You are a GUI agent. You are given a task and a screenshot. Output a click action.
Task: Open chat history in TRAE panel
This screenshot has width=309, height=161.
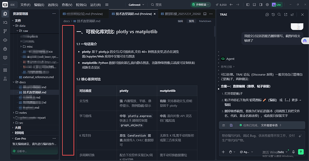tap(273, 15)
